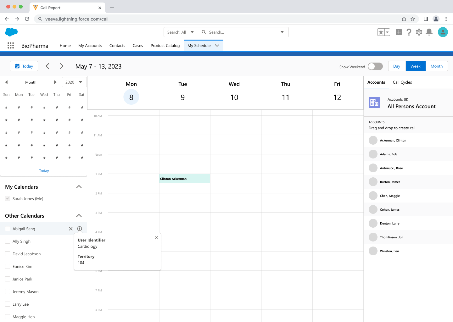
Task: Go to the previous week arrow
Action: (48, 66)
